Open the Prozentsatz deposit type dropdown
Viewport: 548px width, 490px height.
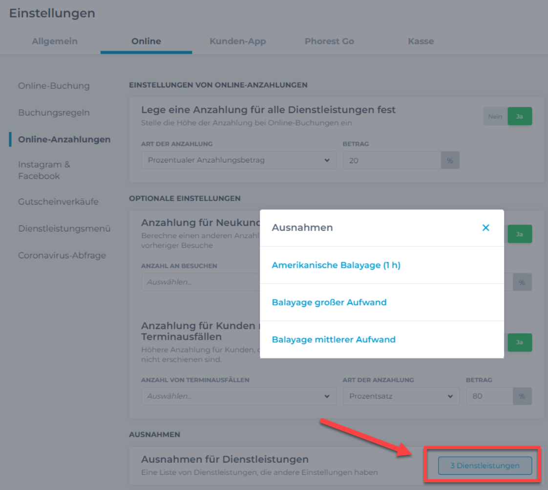401,396
